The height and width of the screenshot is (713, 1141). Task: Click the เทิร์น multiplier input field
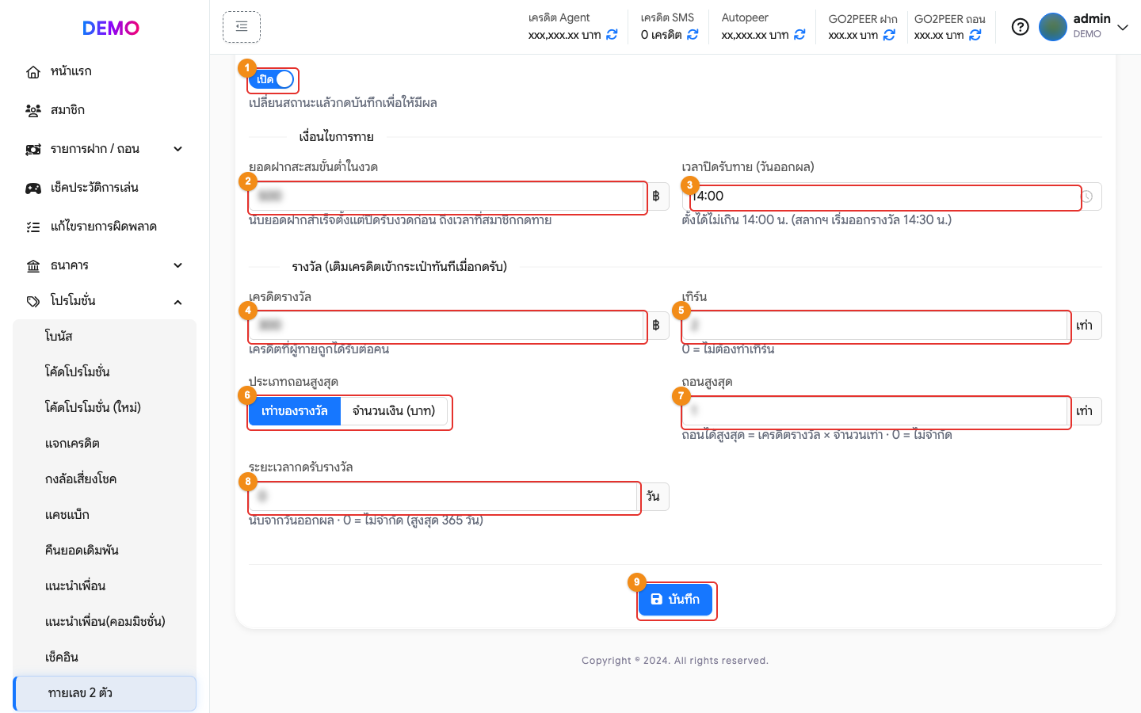point(875,326)
